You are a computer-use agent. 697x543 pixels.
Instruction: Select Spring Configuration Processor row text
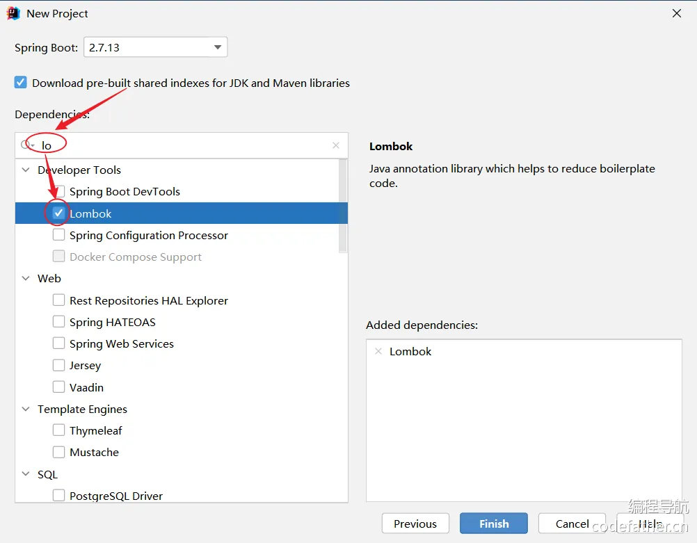coord(149,236)
